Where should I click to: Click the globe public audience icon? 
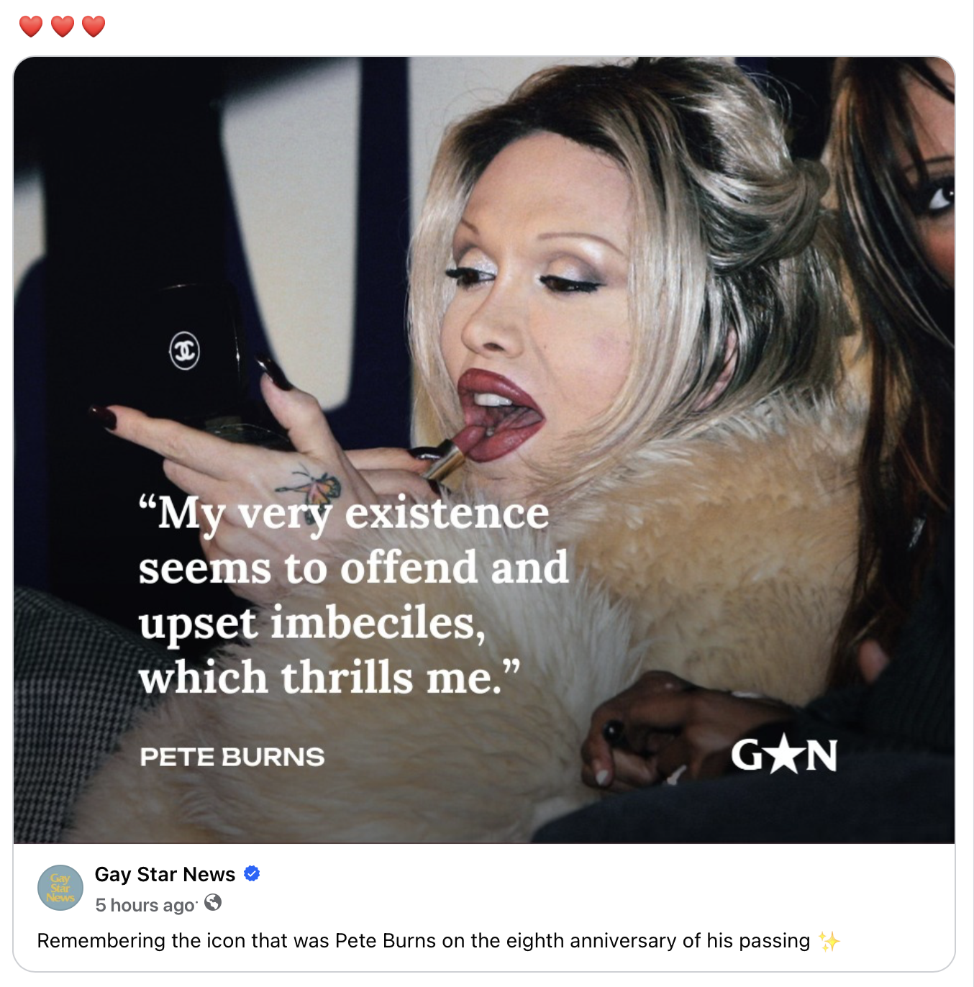pyautogui.click(x=213, y=903)
